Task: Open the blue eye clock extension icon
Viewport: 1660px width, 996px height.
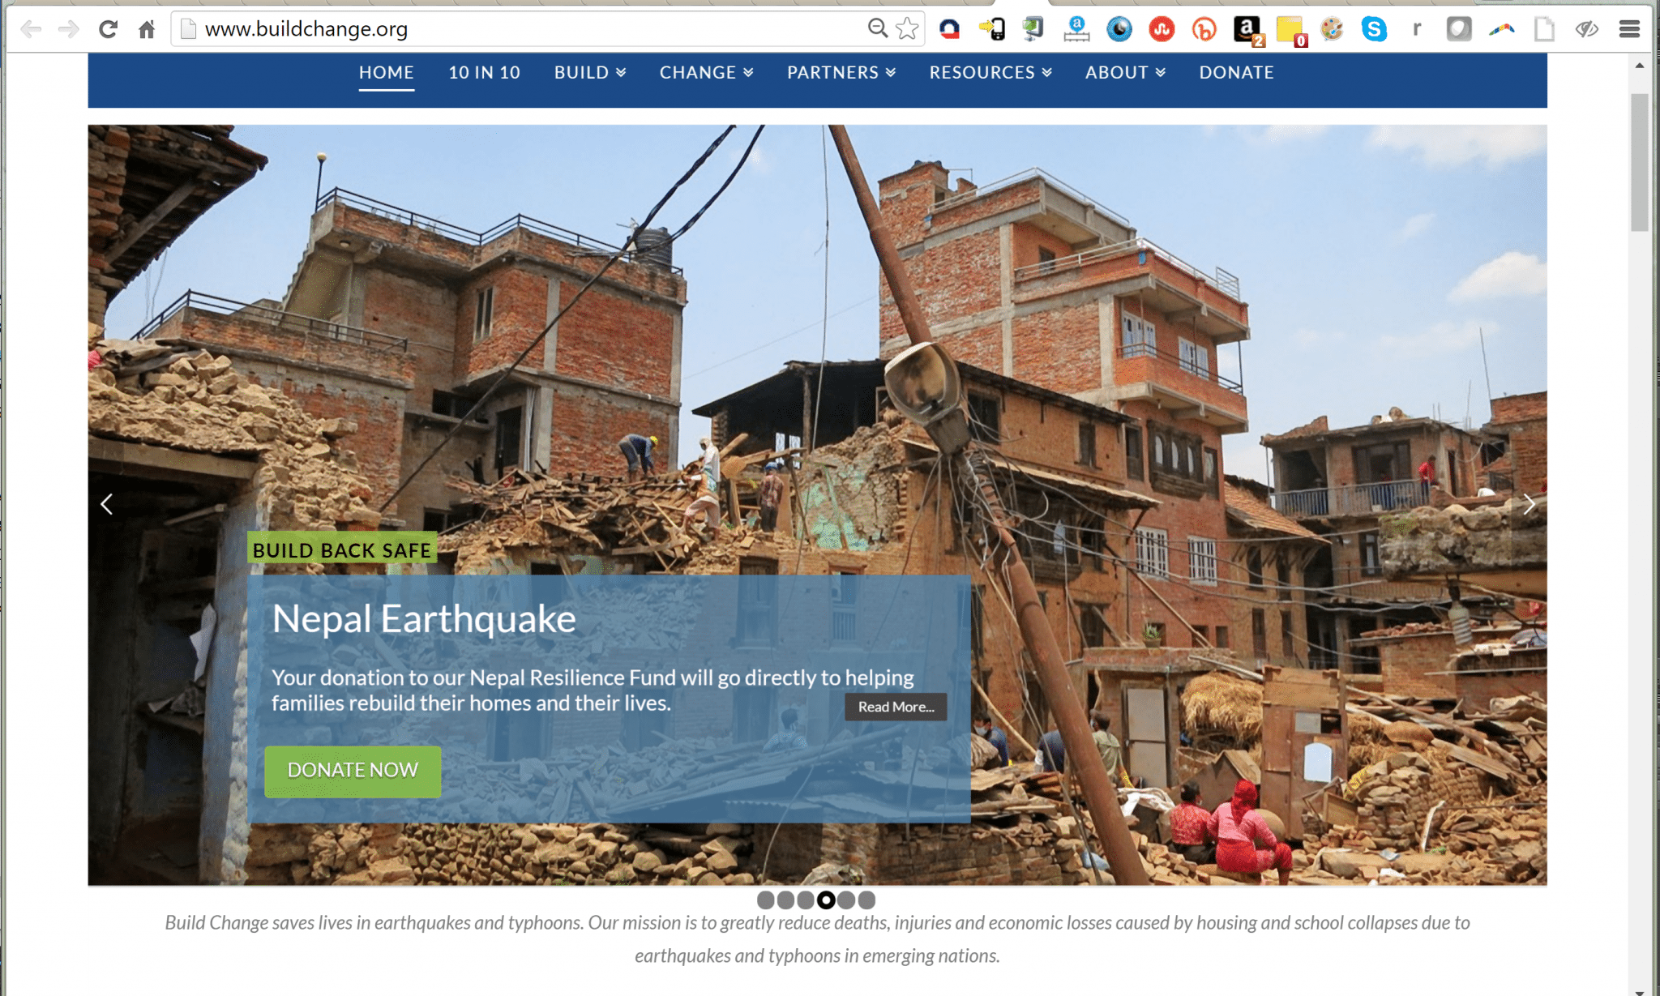Action: click(x=1119, y=29)
